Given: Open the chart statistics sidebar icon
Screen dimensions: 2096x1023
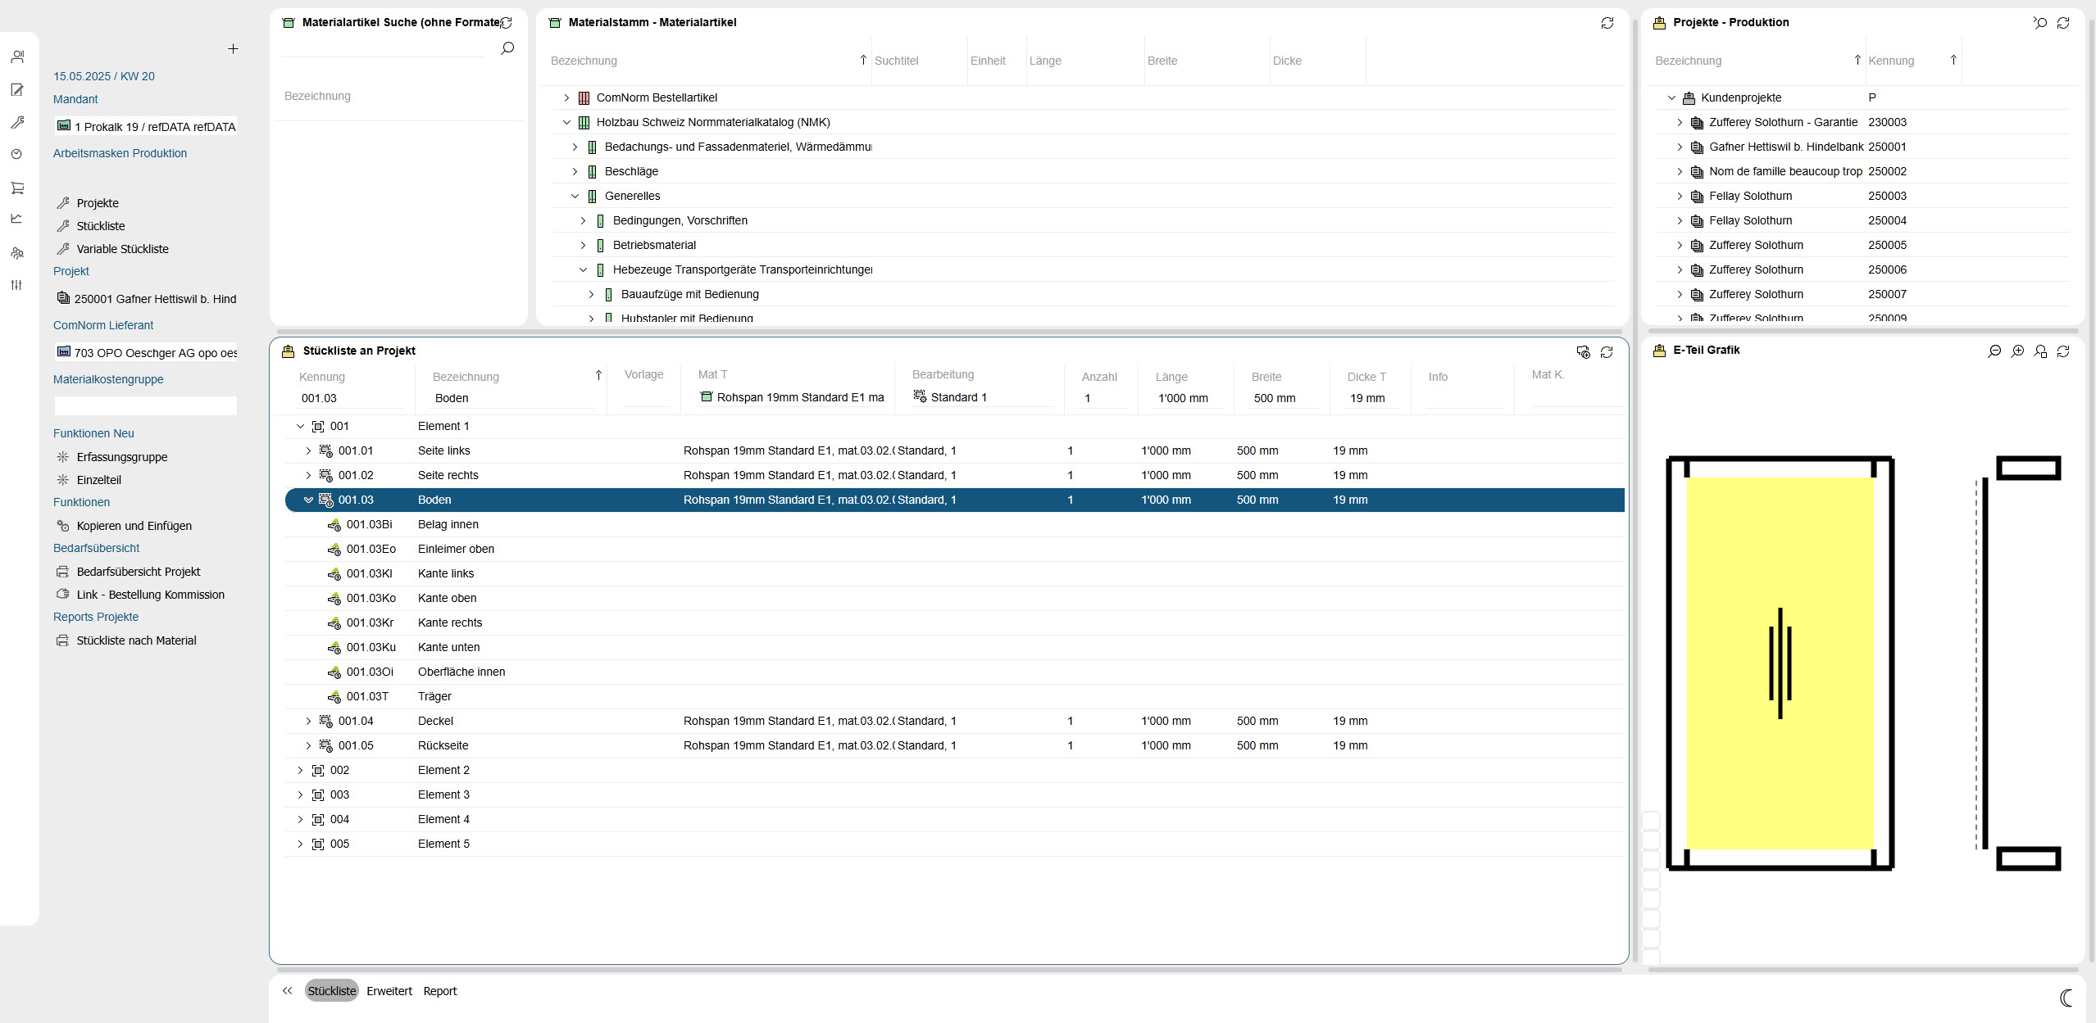Looking at the screenshot, I should (x=17, y=219).
